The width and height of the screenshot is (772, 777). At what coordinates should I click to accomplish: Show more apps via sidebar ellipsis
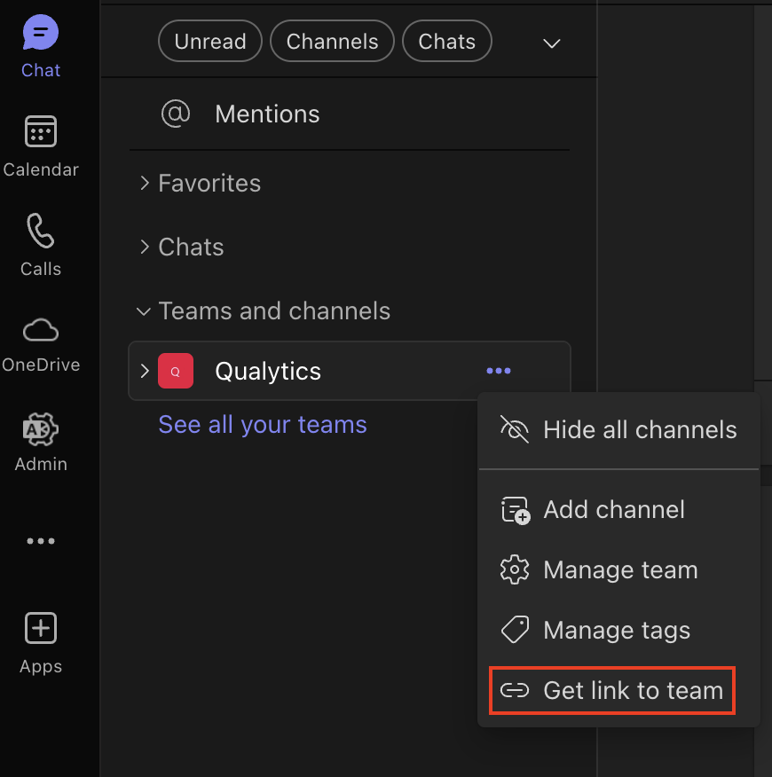pyautogui.click(x=41, y=541)
